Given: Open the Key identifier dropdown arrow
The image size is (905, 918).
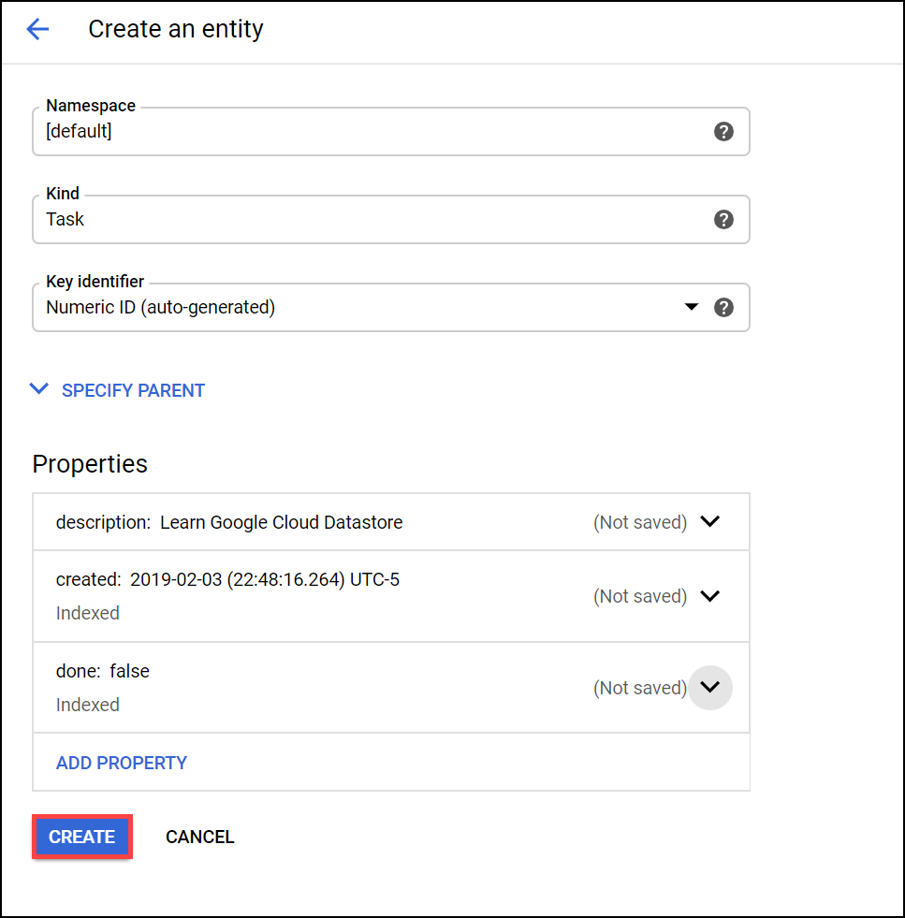Looking at the screenshot, I should (x=692, y=307).
